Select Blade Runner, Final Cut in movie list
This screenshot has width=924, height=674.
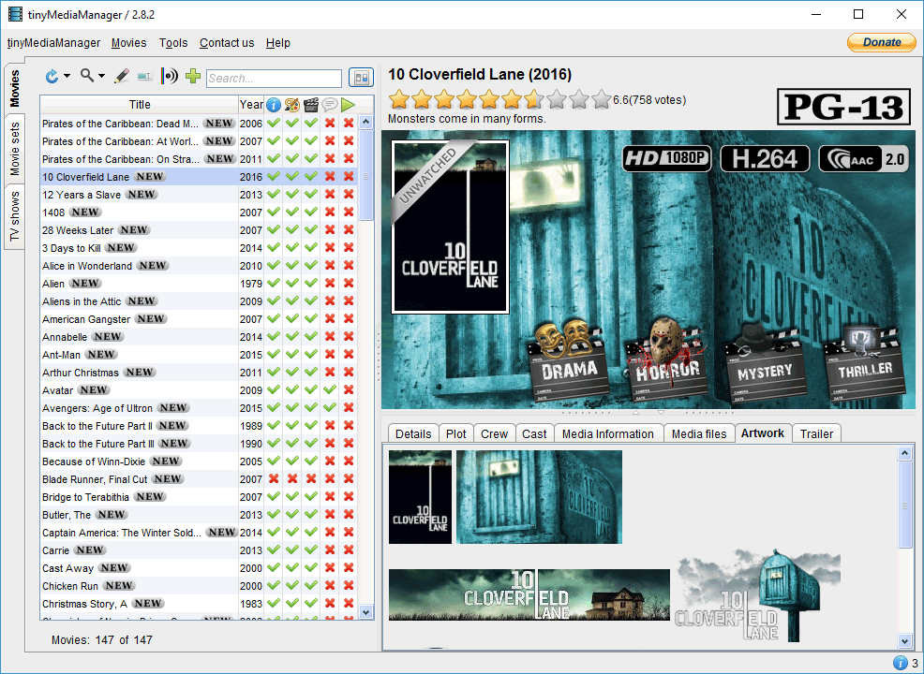click(95, 479)
